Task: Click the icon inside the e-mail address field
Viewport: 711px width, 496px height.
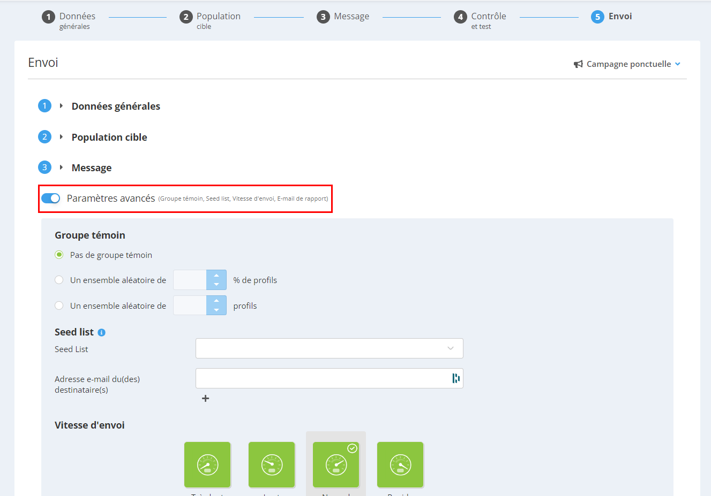Action: (x=456, y=378)
